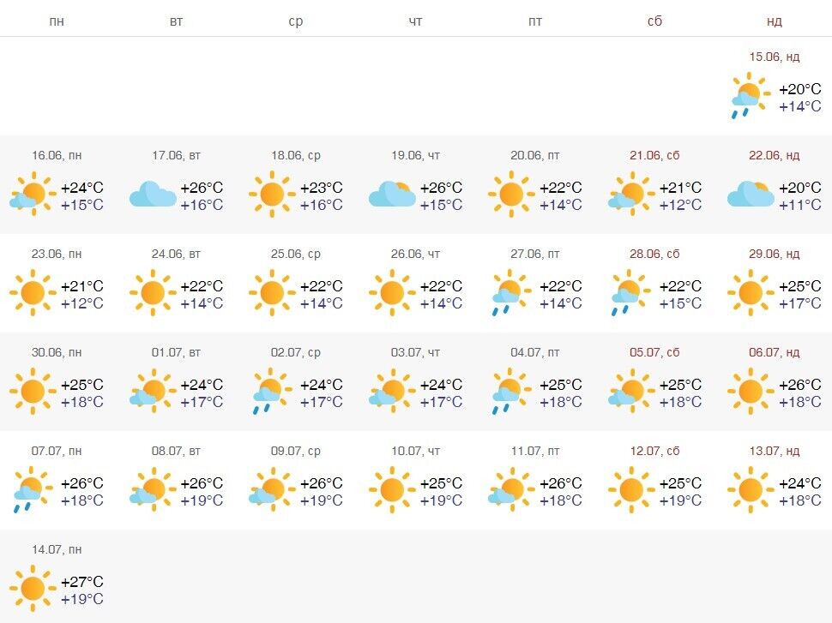Select the сб weekday column header
The image size is (832, 623).
[x=654, y=21]
